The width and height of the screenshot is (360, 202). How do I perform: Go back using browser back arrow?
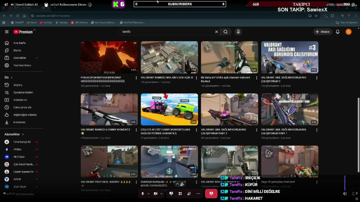(4, 16)
